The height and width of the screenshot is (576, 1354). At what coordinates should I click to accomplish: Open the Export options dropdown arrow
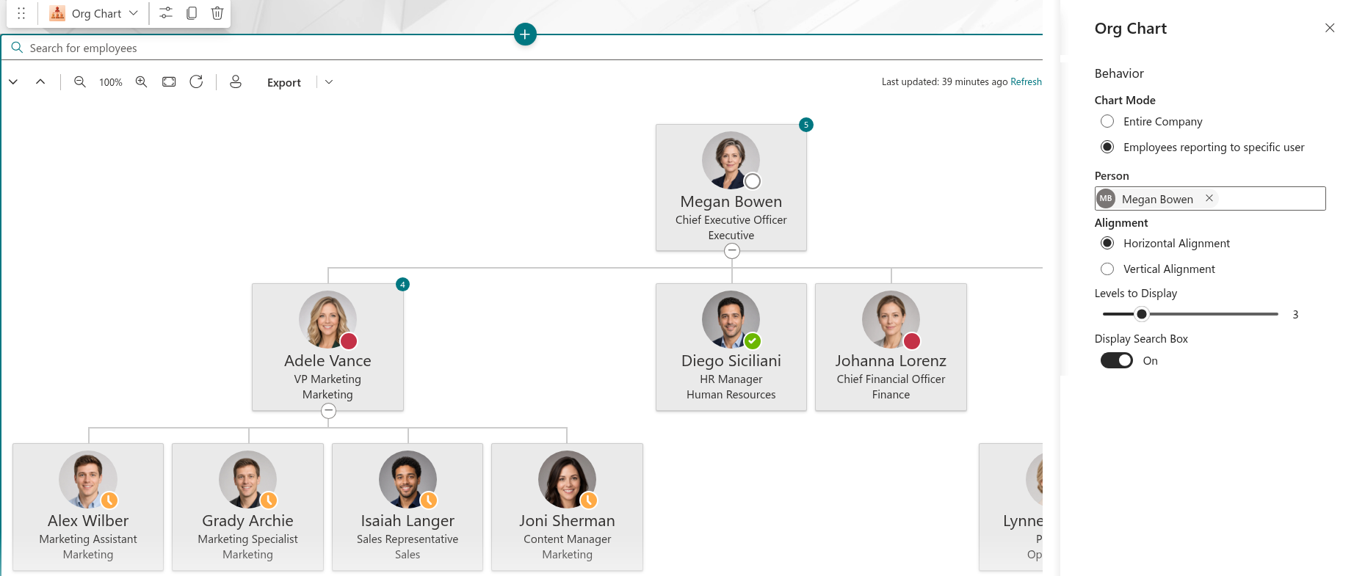pos(329,82)
